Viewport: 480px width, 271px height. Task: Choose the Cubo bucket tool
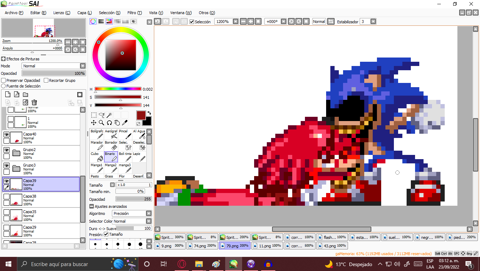pyautogui.click(x=97, y=157)
